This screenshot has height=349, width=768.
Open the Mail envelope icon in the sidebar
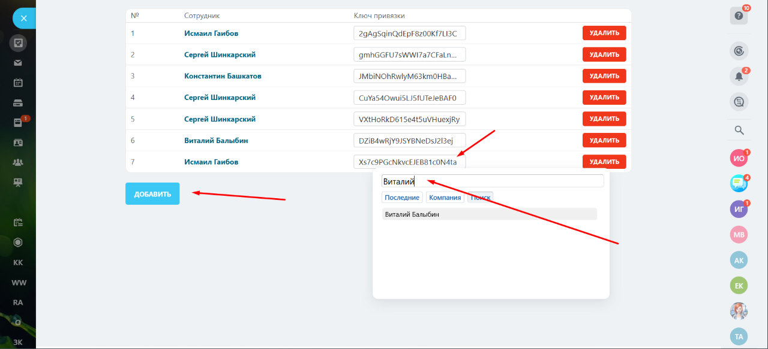tap(18, 63)
